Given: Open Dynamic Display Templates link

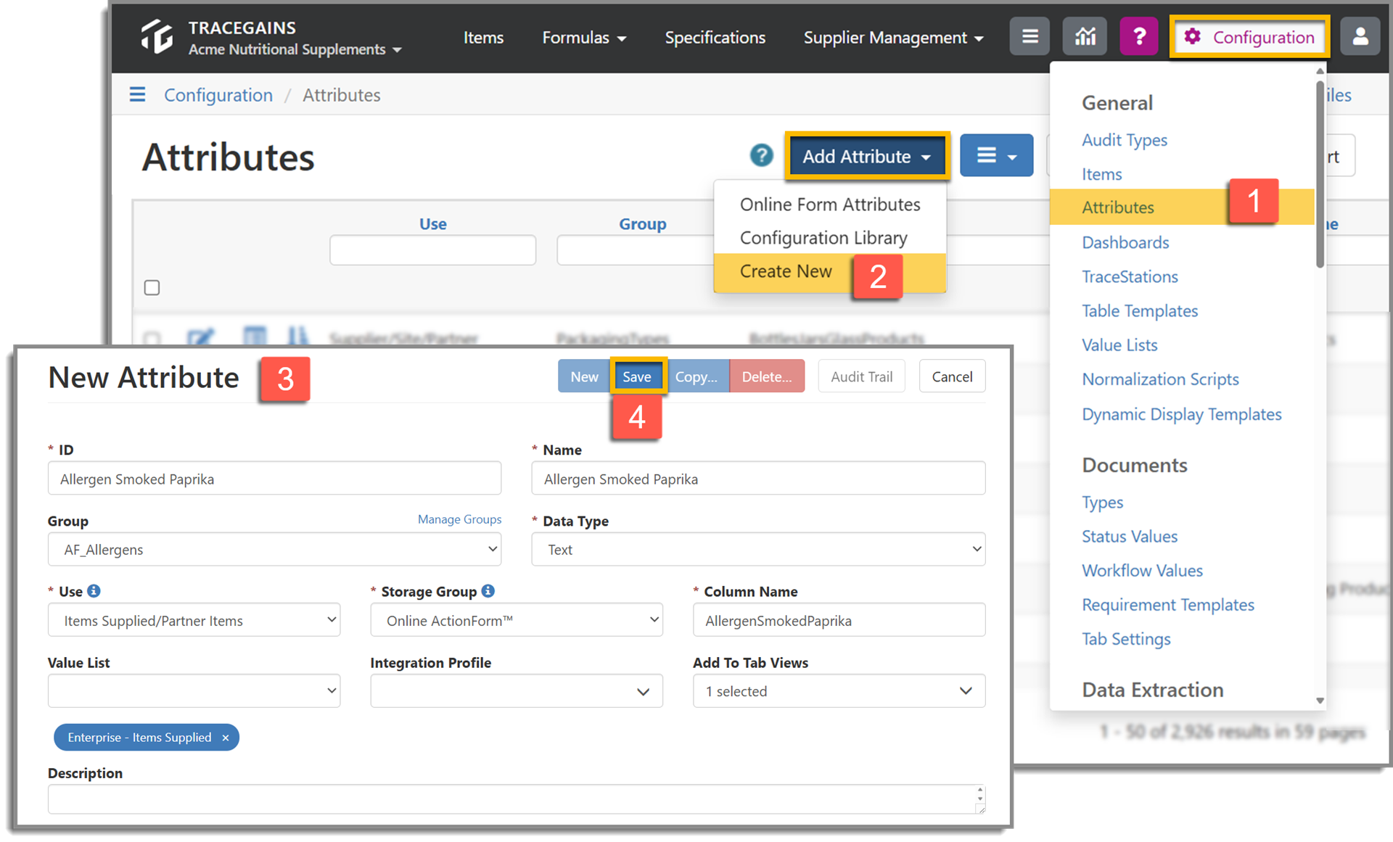Looking at the screenshot, I should (x=1181, y=414).
